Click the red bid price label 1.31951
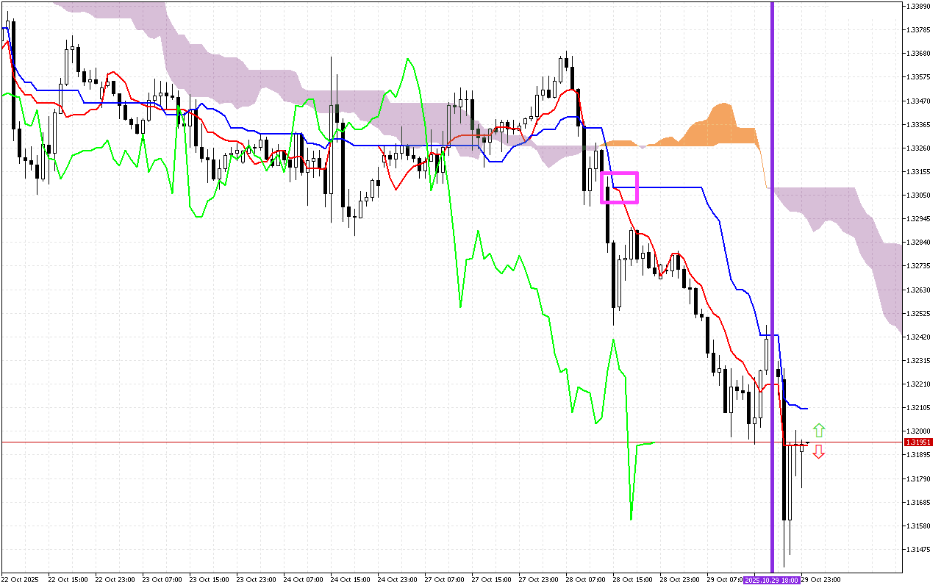Screen dimensions: 941x588 [917, 441]
